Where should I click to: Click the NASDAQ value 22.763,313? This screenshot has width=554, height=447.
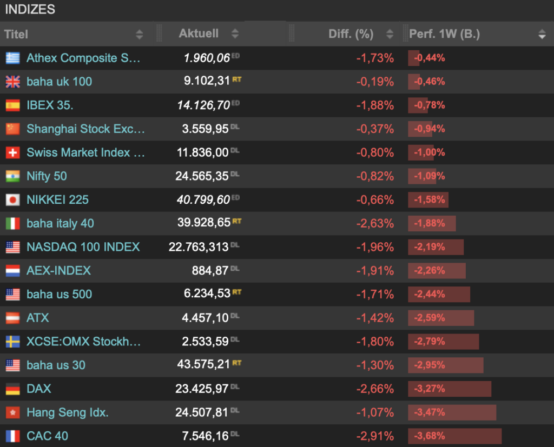(x=199, y=247)
